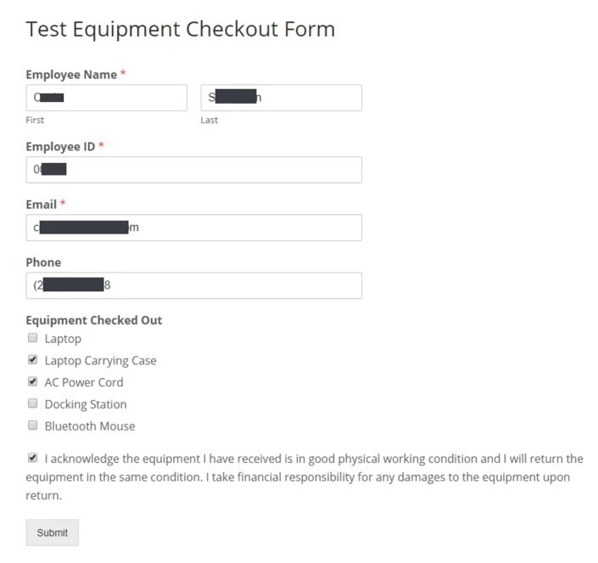Uncheck the Laptop Carrying Case checkbox
Viewport: 598px width, 563px height.
pos(33,359)
